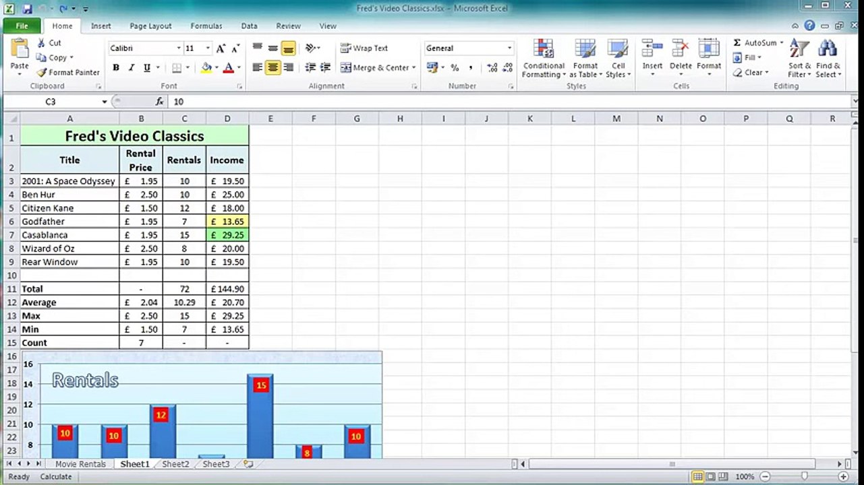Image resolution: width=864 pixels, height=485 pixels.
Task: Click the zoom slider in status bar
Action: pos(804,477)
